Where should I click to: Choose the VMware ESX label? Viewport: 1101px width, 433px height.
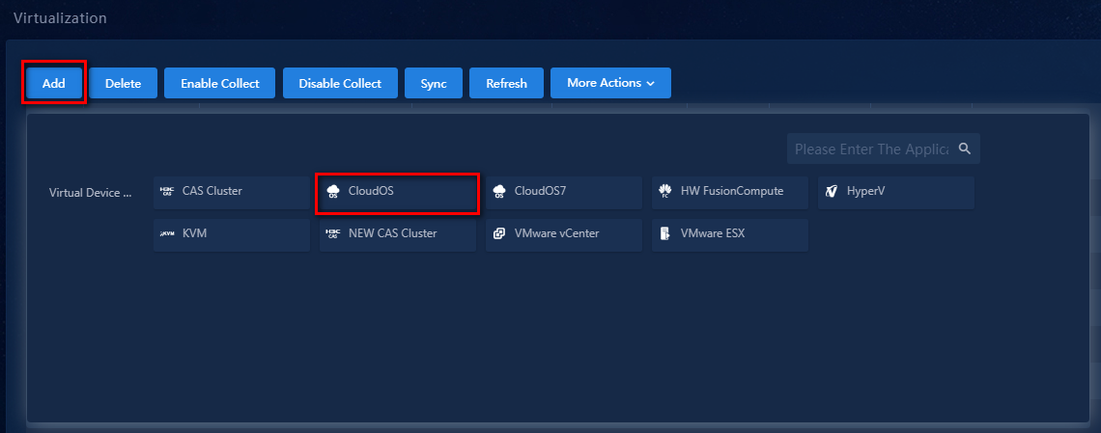pos(713,233)
